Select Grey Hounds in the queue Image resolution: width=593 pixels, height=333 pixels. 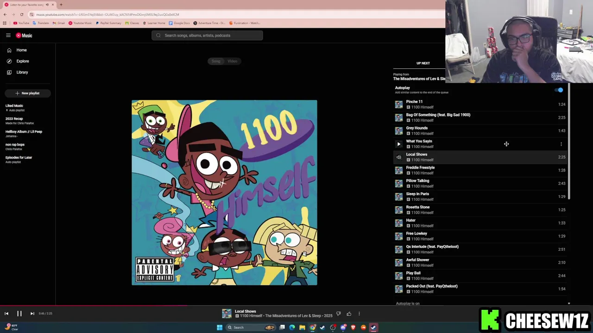[x=480, y=130]
